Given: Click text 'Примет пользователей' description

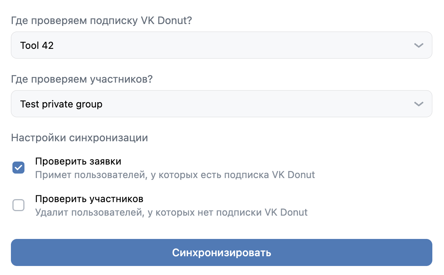Looking at the screenshot, I should tap(175, 175).
